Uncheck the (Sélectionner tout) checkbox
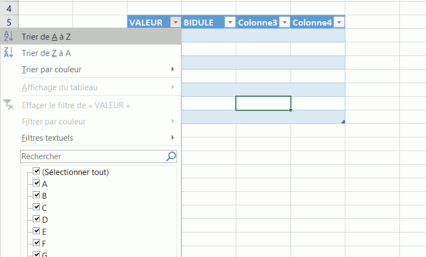 point(36,172)
